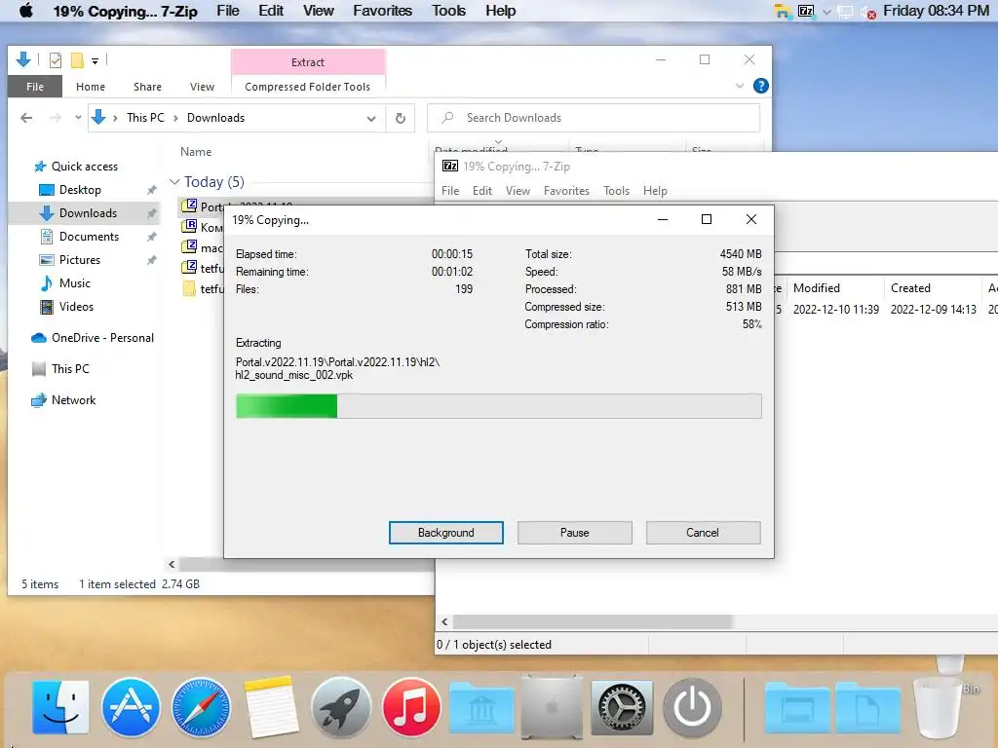Open the Safari compass icon in dock
The width and height of the screenshot is (998, 748).
(x=201, y=707)
